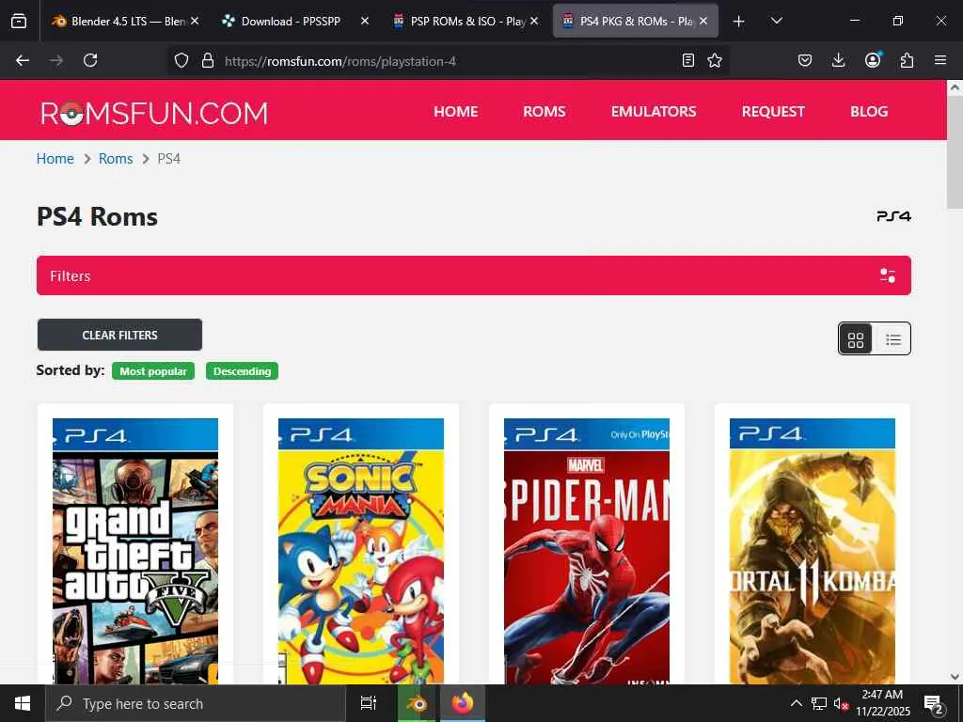This screenshot has width=963, height=722.
Task: Click the Most popular sort tag
Action: 153,371
